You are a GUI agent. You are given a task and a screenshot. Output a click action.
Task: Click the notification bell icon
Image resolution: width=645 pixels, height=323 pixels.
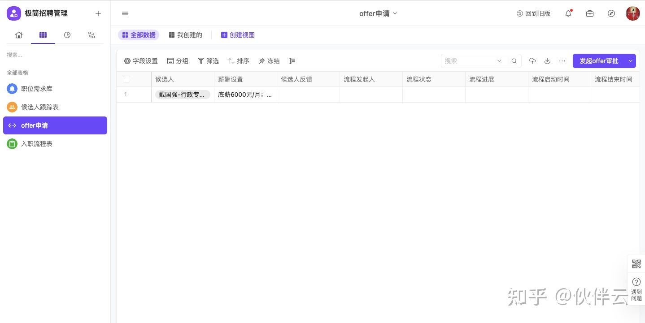[x=568, y=13]
